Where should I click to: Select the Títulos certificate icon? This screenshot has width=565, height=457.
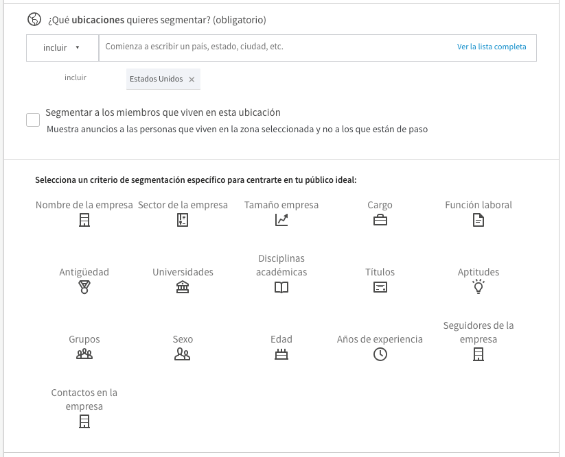point(380,287)
